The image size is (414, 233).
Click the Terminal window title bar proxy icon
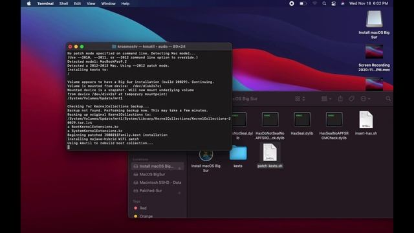(x=114, y=47)
